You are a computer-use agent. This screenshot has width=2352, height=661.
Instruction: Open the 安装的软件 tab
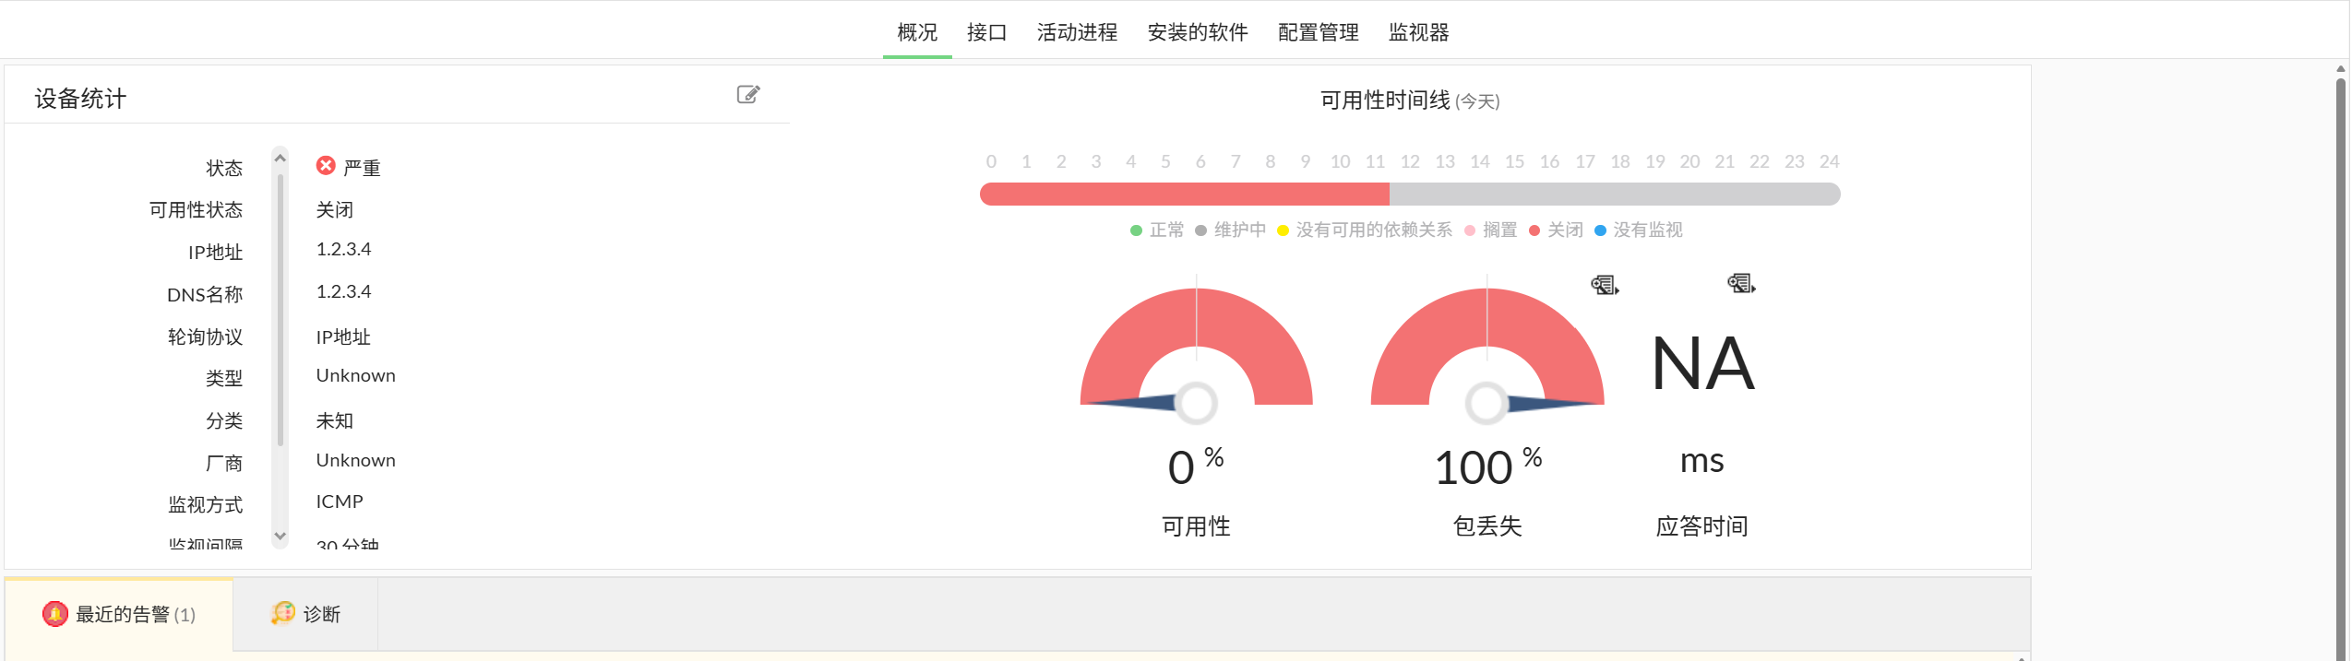point(1198,32)
